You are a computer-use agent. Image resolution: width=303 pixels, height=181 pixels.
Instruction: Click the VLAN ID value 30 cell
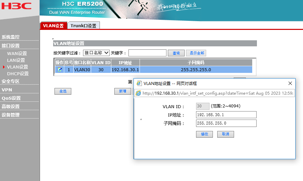(101, 70)
